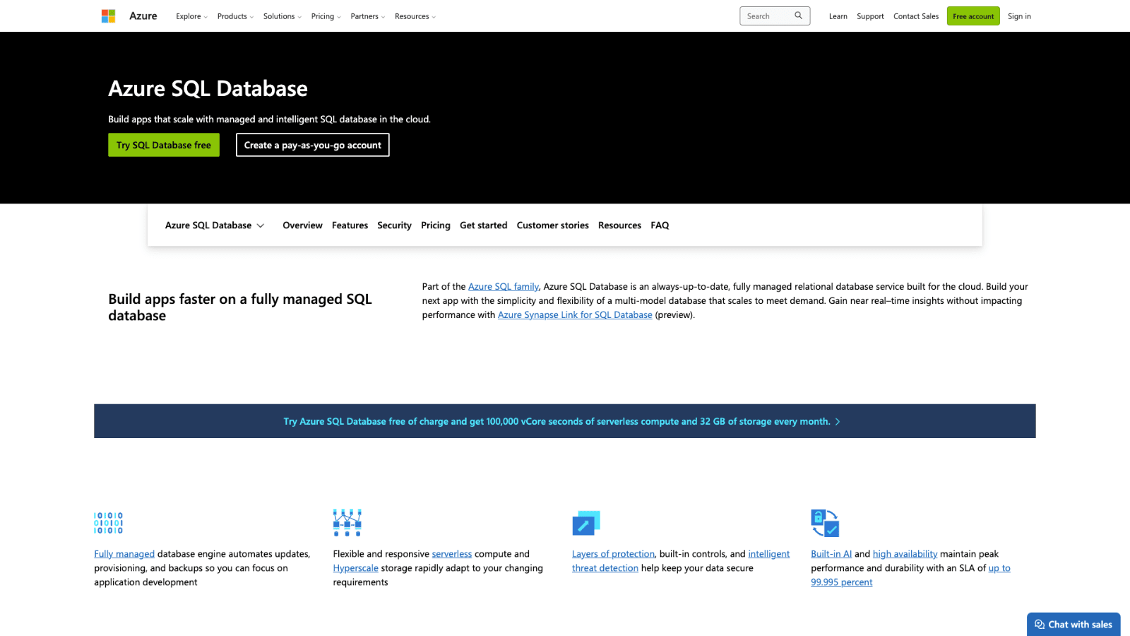Click the Microsoft logo icon
The image size is (1130, 636).
[x=108, y=16]
